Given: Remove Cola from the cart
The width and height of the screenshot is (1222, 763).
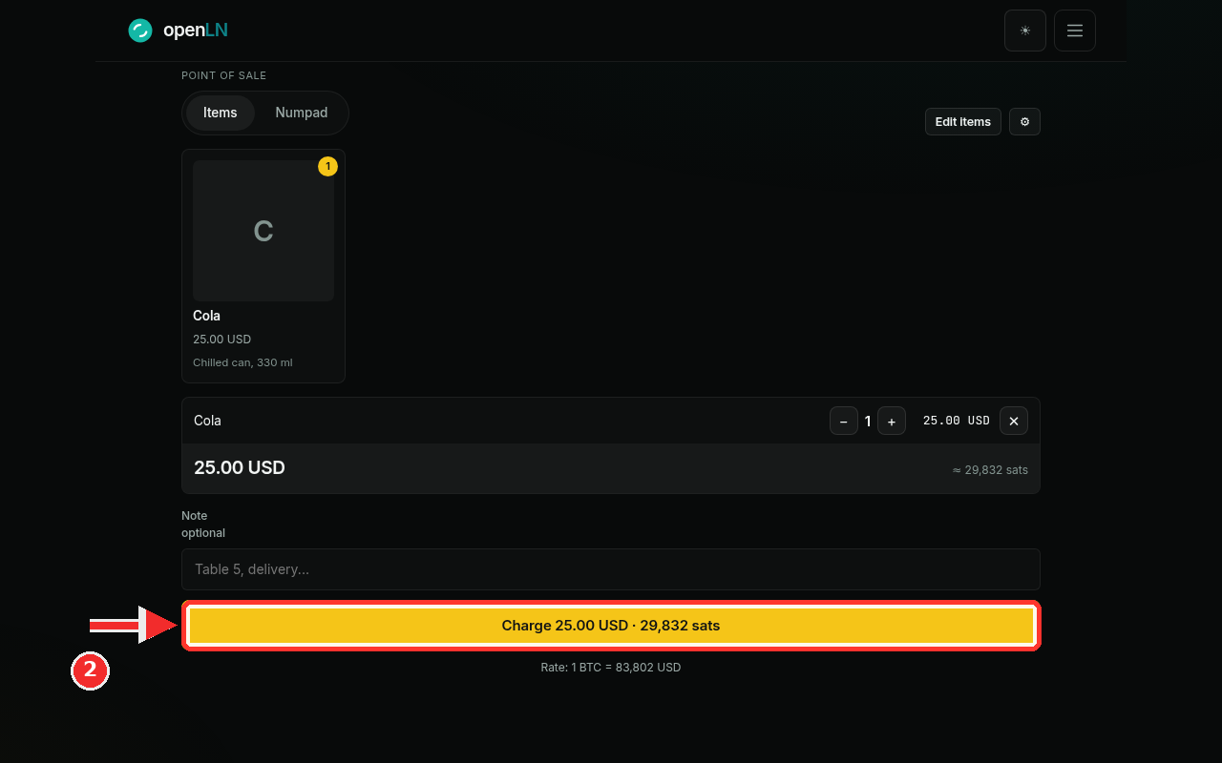Looking at the screenshot, I should (1014, 421).
